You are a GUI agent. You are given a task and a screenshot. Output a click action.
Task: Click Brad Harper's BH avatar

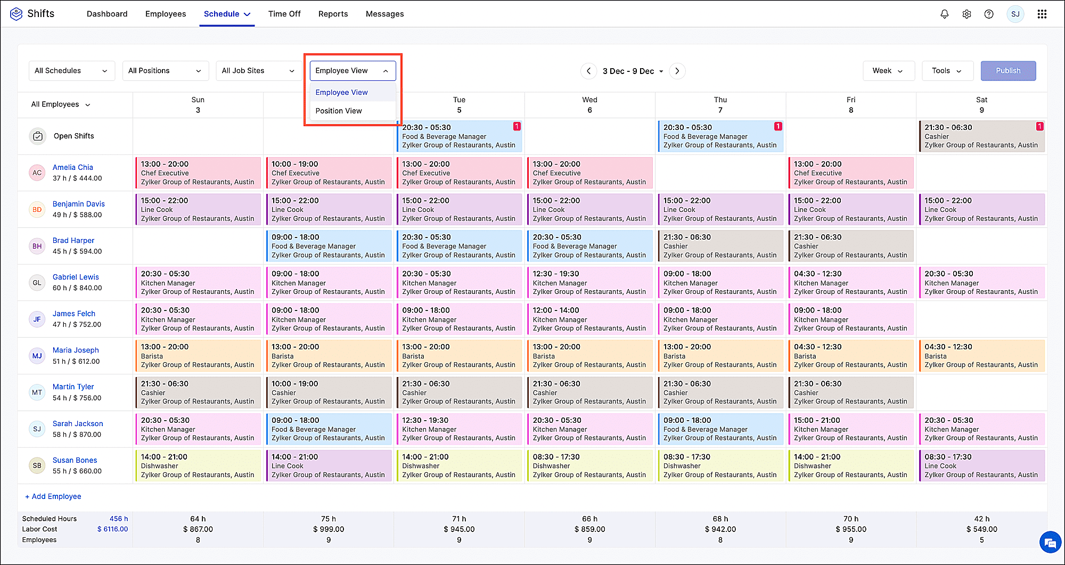pyautogui.click(x=37, y=246)
